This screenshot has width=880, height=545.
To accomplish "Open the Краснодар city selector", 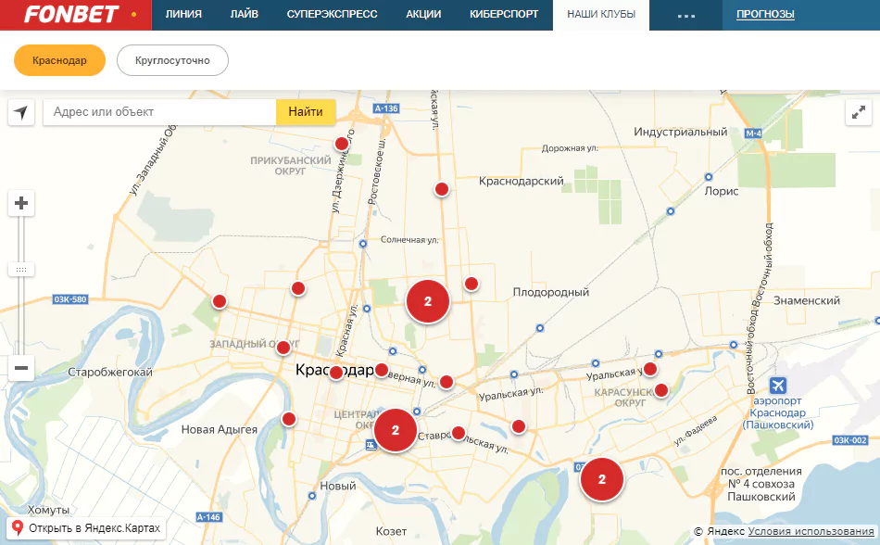I will 59,60.
